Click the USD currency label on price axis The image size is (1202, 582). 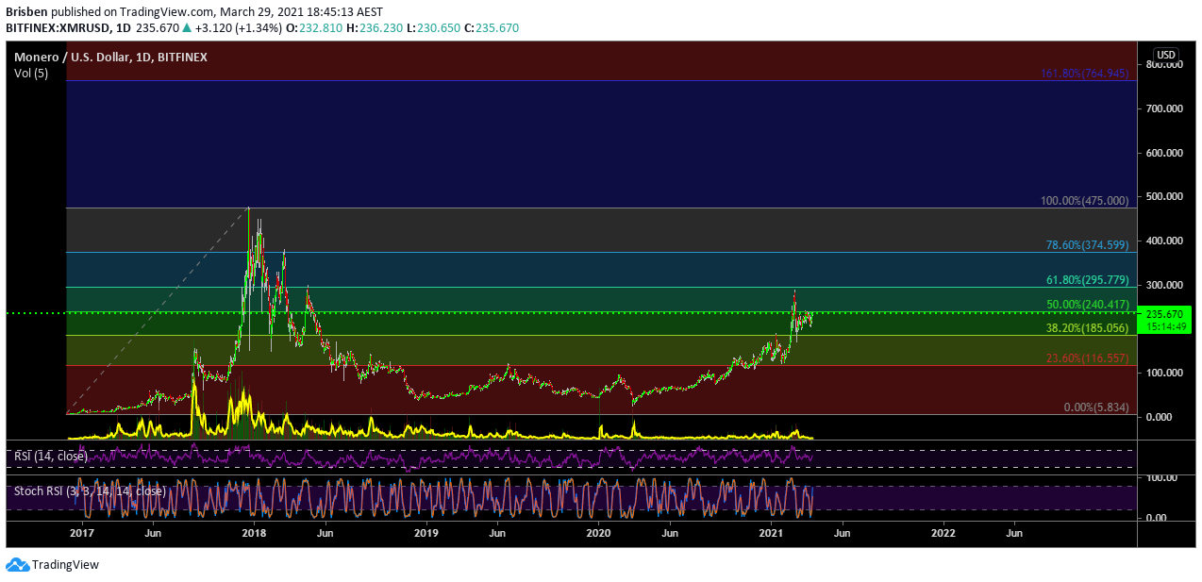point(1166,54)
